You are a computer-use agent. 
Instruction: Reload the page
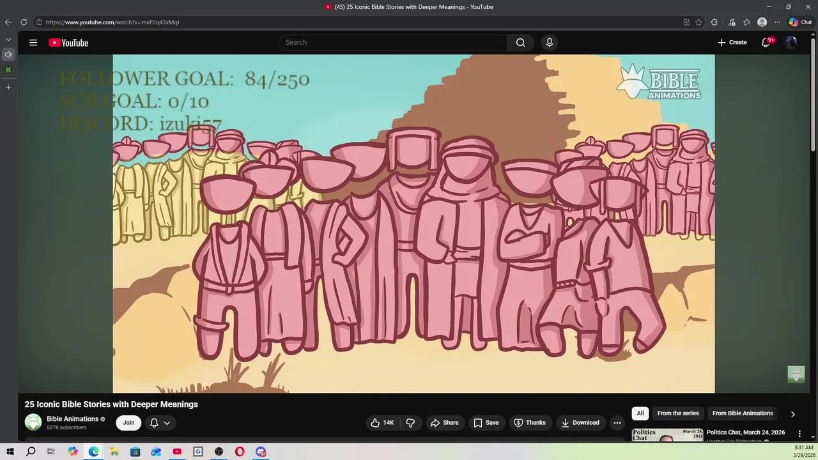24,22
